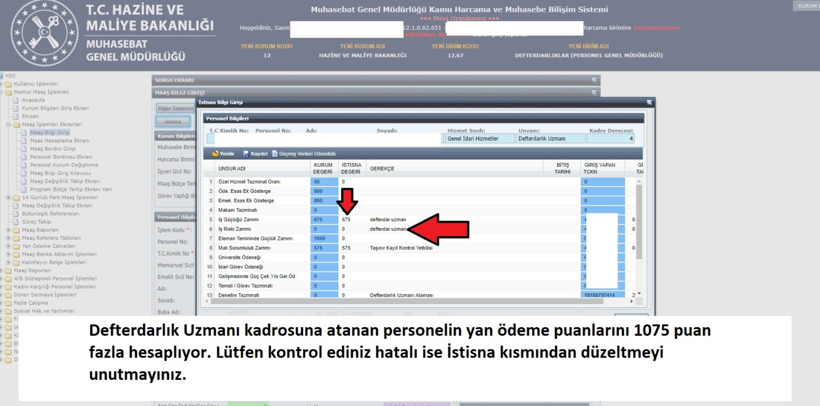820x406 pixels.
Task: Select the Makam Tazminatı row
Action: (419, 210)
